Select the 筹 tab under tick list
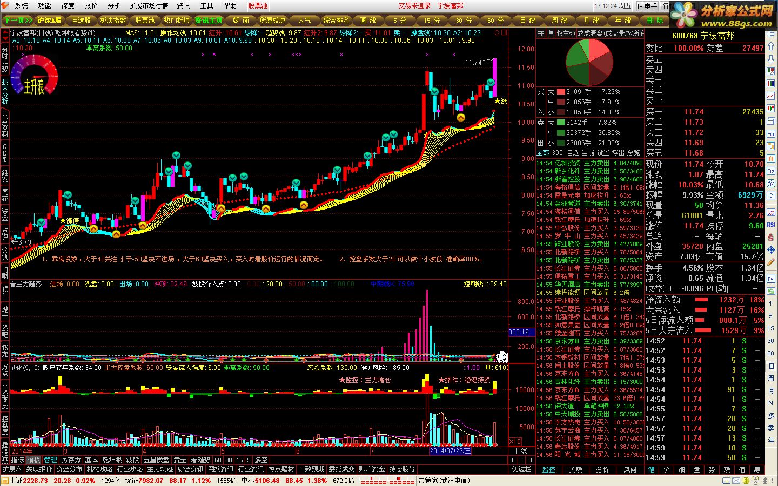Screen dimensions: 778x486 point(757,470)
